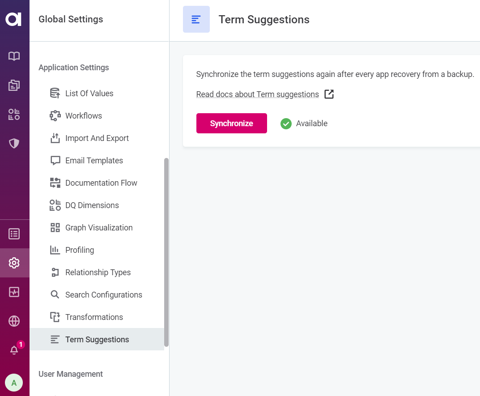The image size is (480, 396).
Task: Click the book icon in the left rail
Action: tap(14, 56)
